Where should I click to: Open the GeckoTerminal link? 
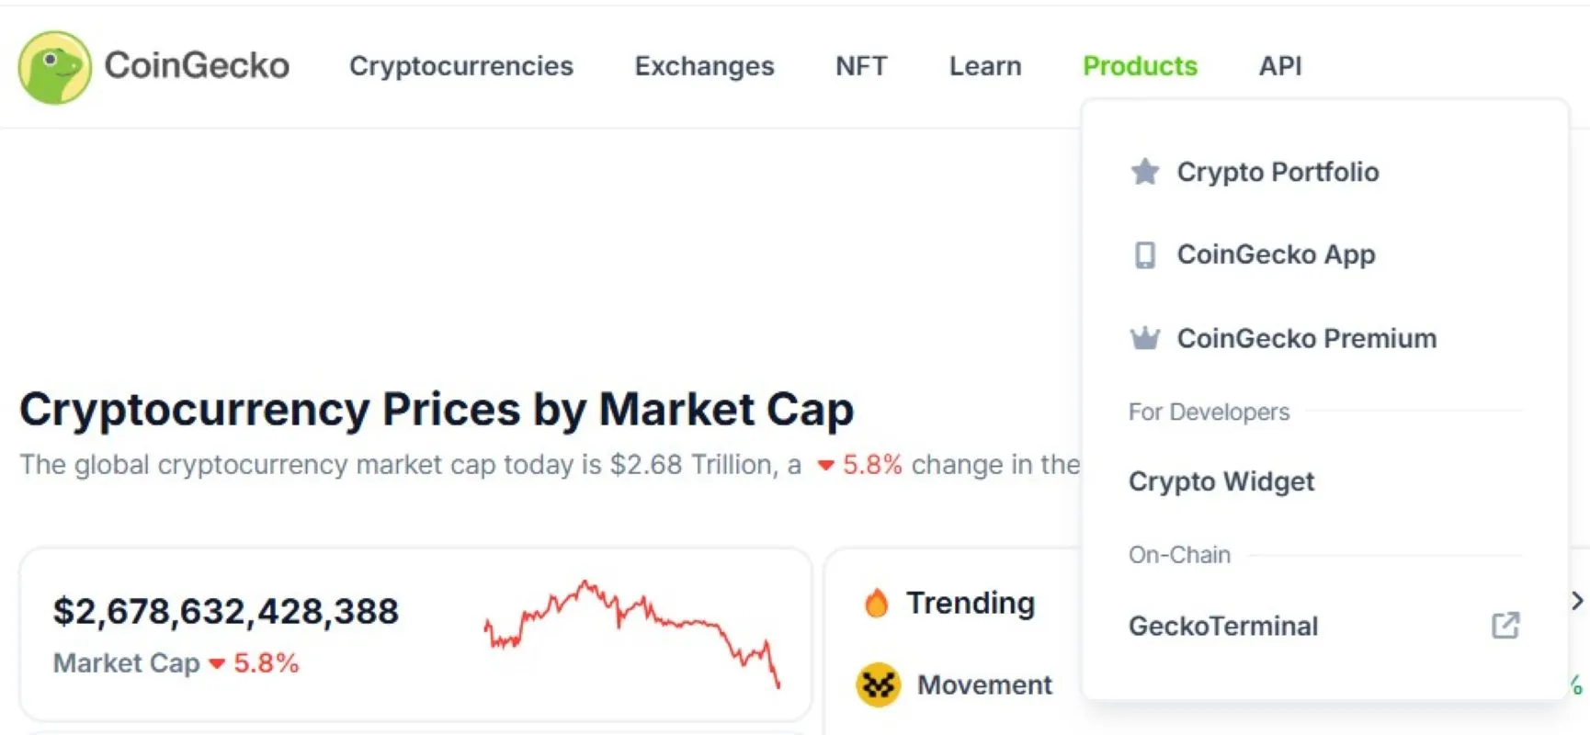[1223, 626]
